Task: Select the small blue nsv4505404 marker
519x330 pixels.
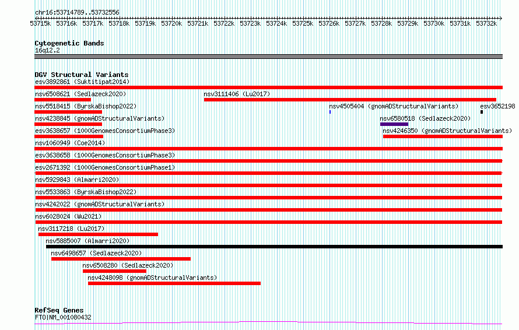Action: (330, 112)
